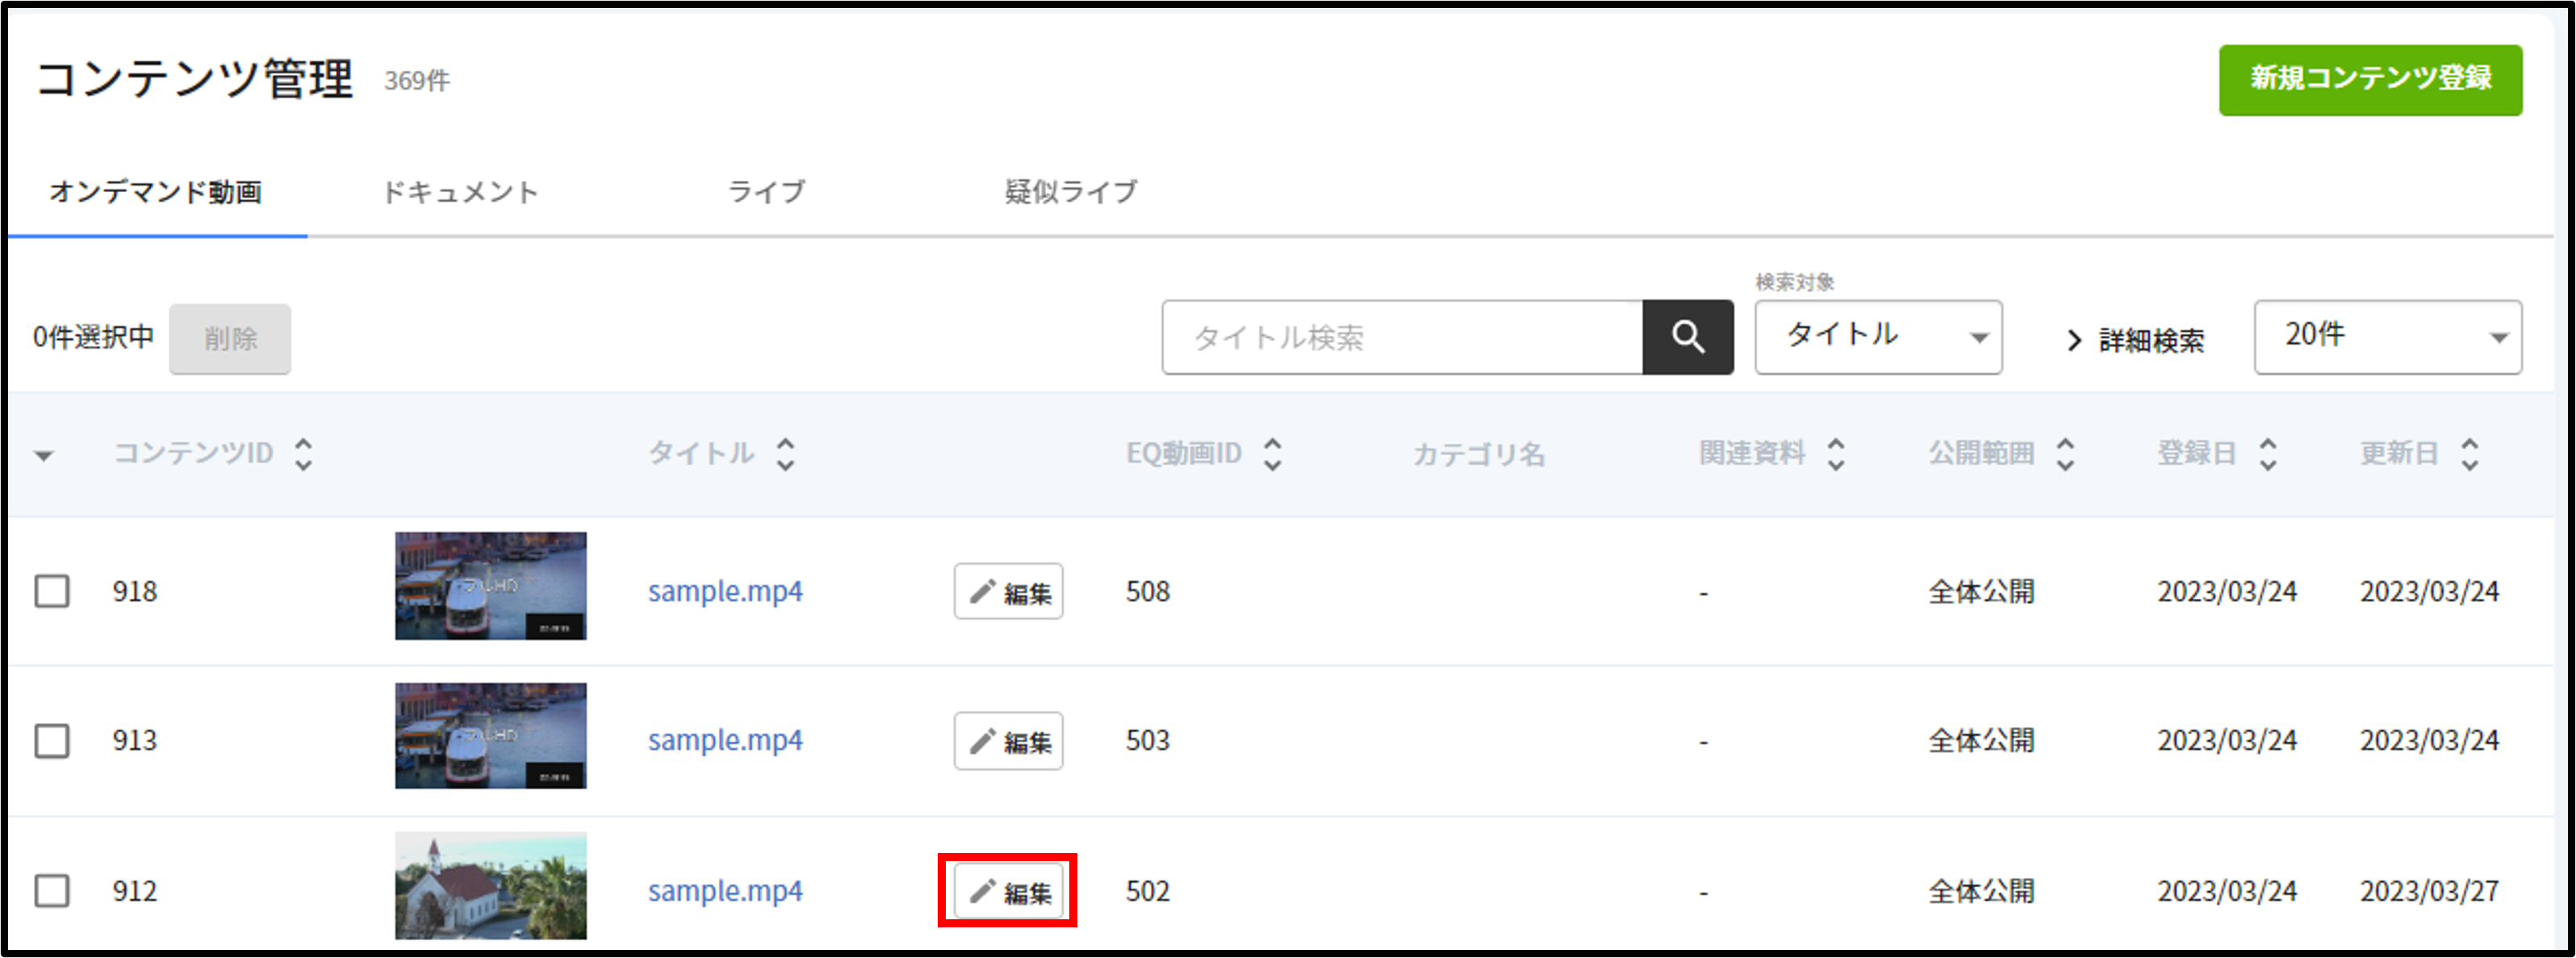Open the 検索対象 タイトル dropdown

[1878, 337]
